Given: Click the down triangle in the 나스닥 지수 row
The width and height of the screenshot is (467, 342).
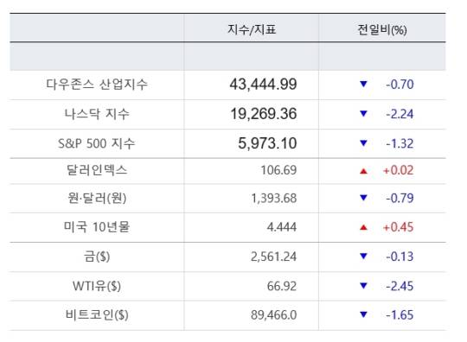Looking at the screenshot, I should click(363, 113).
